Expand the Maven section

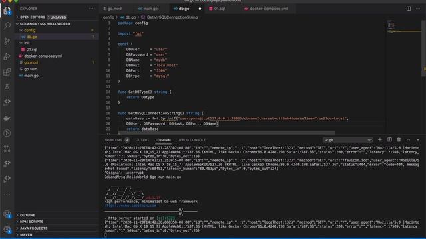tap(57, 234)
